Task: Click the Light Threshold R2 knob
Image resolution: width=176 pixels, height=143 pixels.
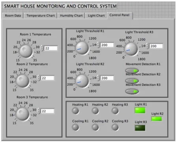Action: [82, 81]
